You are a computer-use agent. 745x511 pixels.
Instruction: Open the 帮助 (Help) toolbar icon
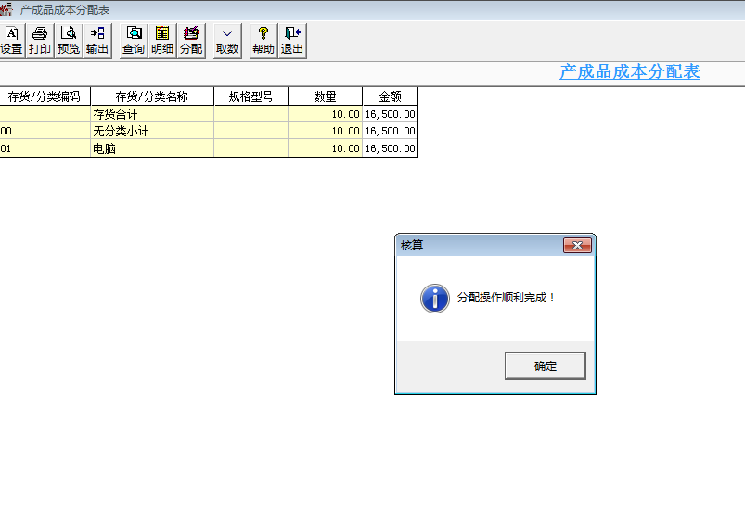click(x=263, y=41)
